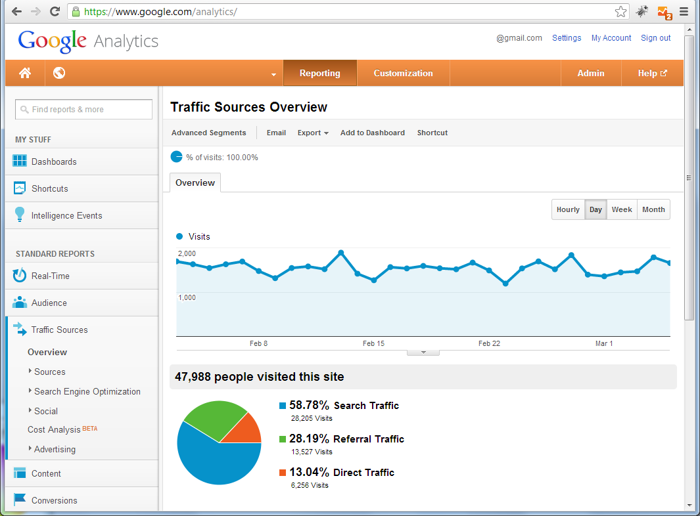Open Cost Analysis BETA report

pyautogui.click(x=62, y=429)
